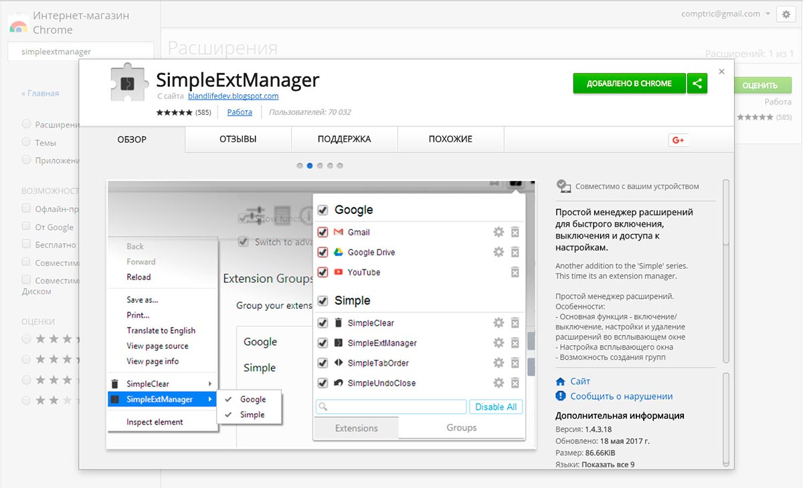Click the home icon beside Сайт

(x=561, y=381)
